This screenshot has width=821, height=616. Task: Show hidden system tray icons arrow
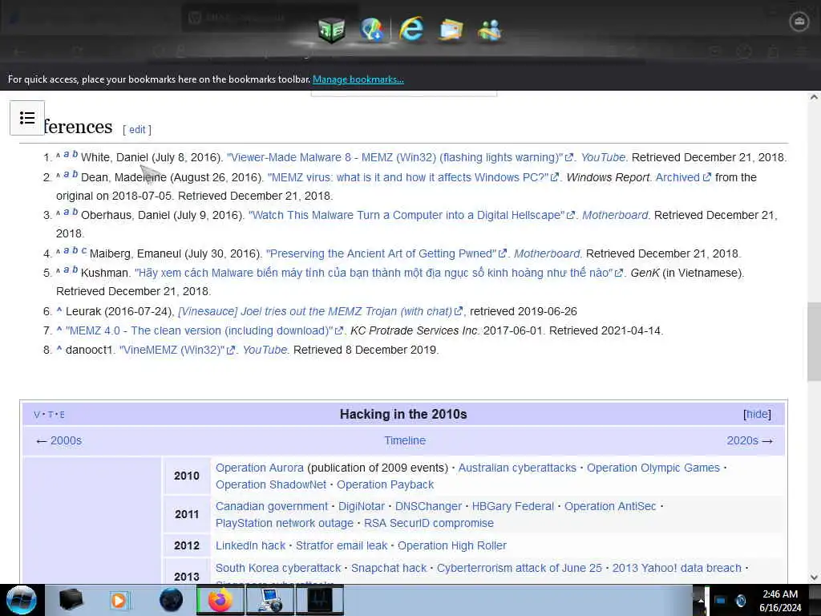[x=700, y=600]
